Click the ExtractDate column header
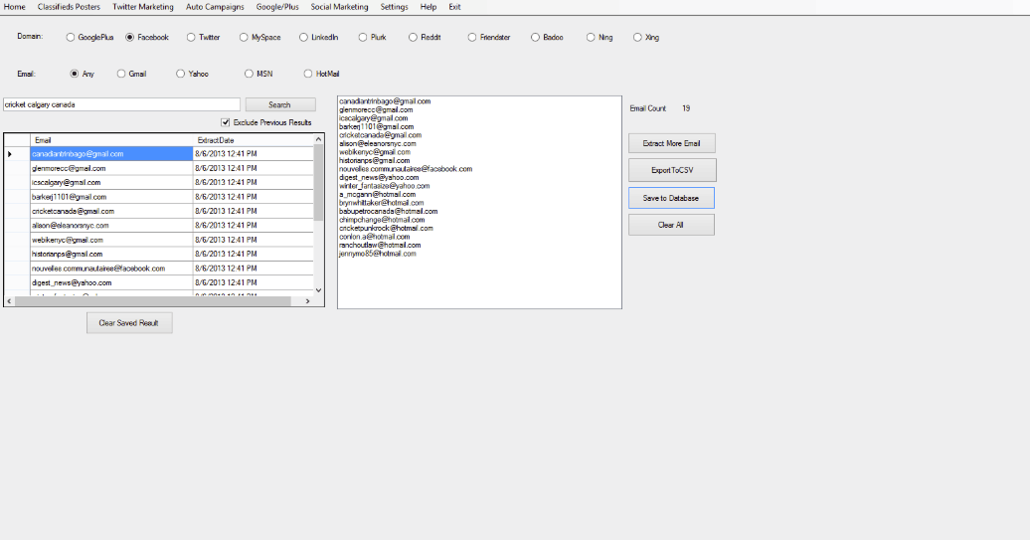 pos(253,140)
